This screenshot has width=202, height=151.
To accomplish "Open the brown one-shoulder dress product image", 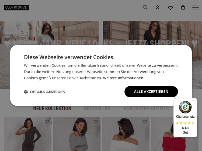I will (x=27, y=134).
